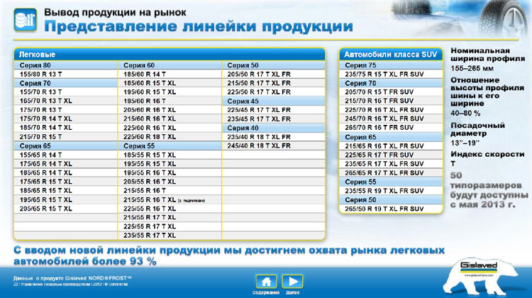Click the 185/65 R 15 T XL cell
This screenshot has height=298, width=532.
(x=65, y=190)
